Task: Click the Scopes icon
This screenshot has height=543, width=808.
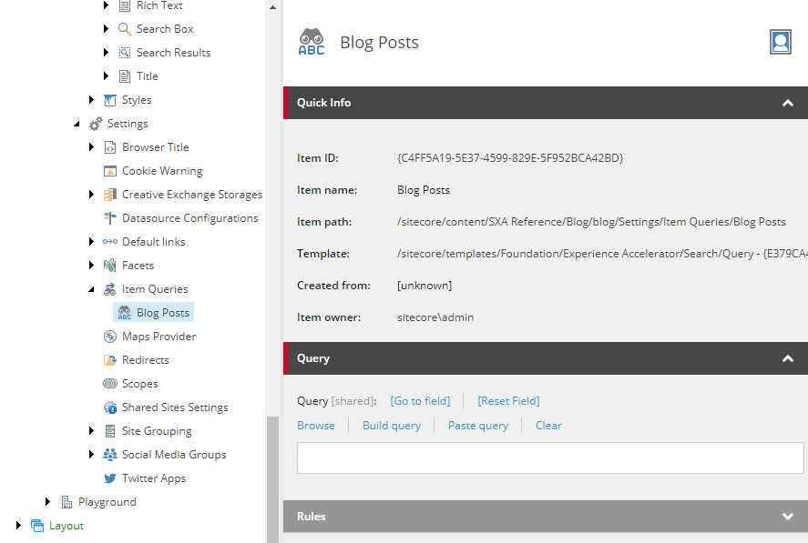Action: click(110, 384)
